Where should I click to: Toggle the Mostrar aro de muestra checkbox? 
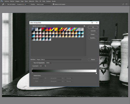pos(53,4)
